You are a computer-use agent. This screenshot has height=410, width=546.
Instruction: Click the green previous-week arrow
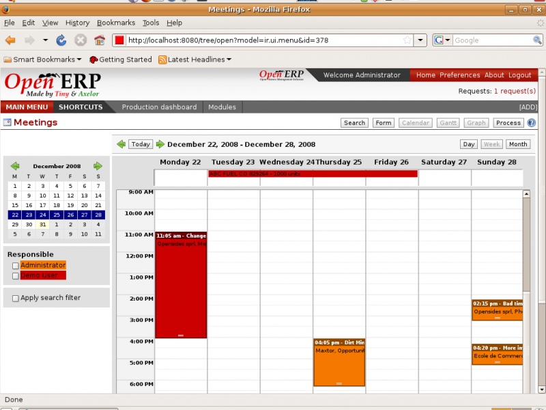121,144
